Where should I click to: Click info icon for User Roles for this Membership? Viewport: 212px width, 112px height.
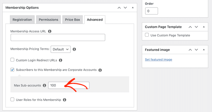click(65, 100)
